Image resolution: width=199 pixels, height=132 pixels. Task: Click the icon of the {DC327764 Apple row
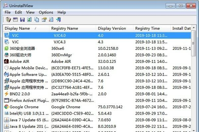[x=7, y=87]
